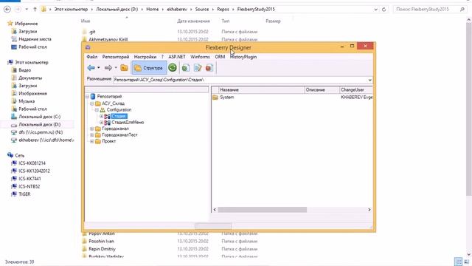Select Проект folder in the tree

[x=108, y=141]
